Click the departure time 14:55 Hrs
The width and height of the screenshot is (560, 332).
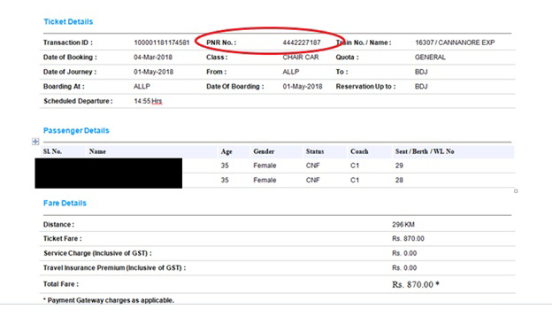click(x=148, y=101)
